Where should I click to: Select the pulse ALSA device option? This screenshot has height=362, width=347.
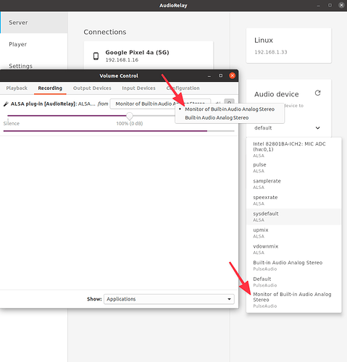tap(293, 168)
